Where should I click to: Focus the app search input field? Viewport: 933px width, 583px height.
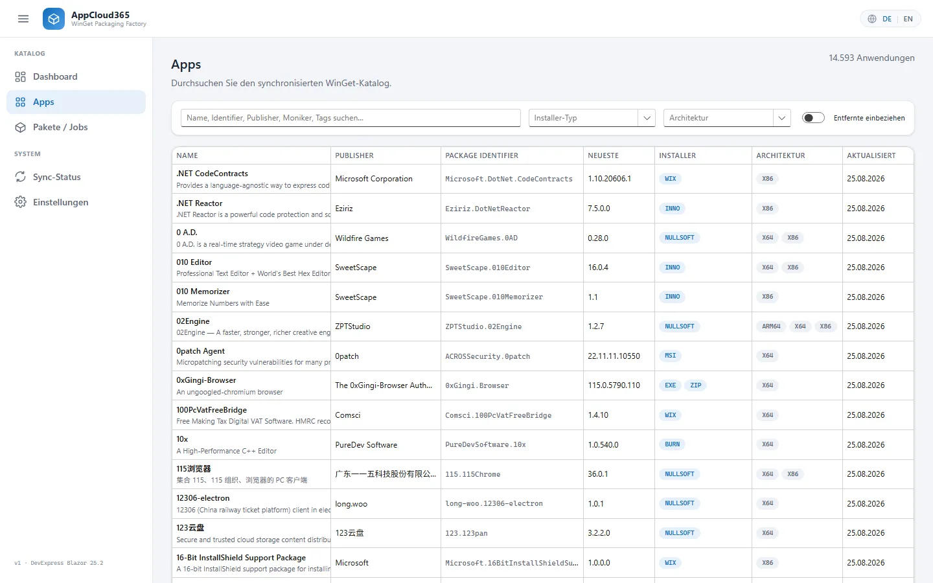click(351, 118)
